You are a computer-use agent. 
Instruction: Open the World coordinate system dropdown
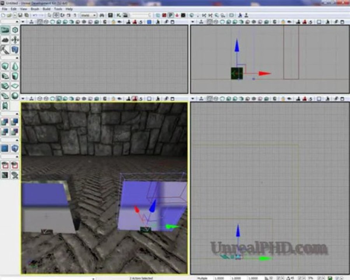point(89,15)
